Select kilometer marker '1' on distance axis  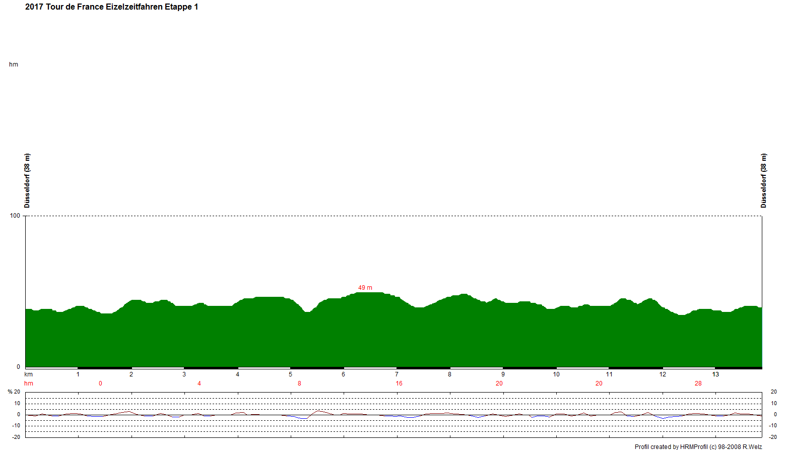click(78, 374)
